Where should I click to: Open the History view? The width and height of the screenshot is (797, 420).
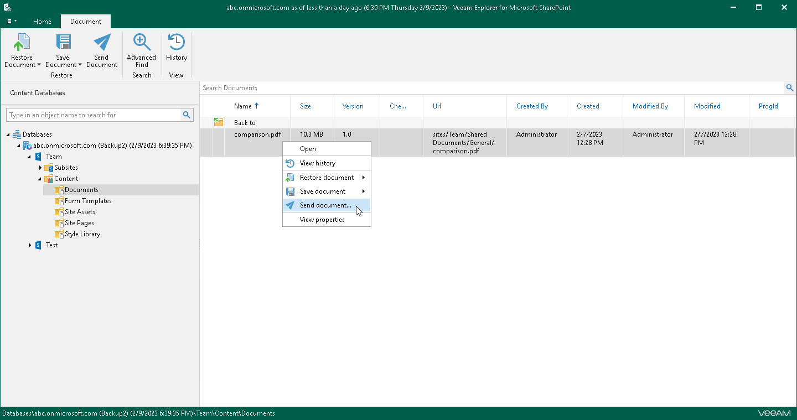pos(176,49)
